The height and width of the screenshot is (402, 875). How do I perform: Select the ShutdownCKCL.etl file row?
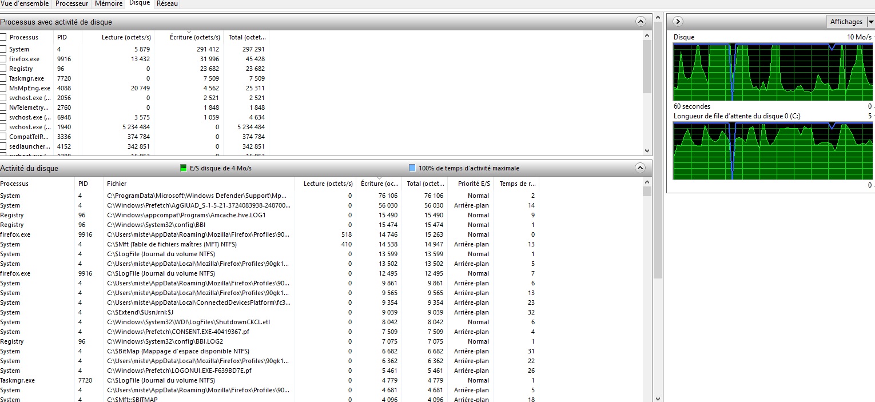coord(269,322)
